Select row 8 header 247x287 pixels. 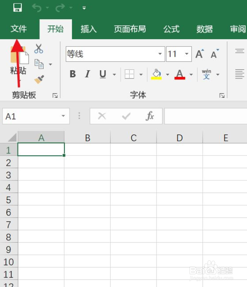point(9,237)
